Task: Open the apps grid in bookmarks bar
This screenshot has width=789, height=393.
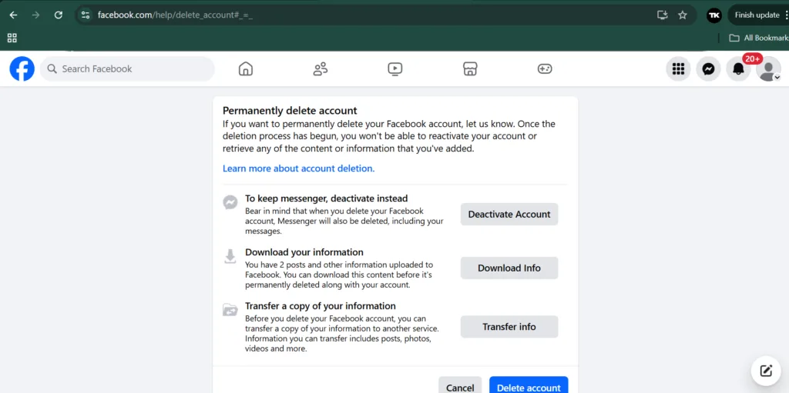Action: tap(12, 38)
